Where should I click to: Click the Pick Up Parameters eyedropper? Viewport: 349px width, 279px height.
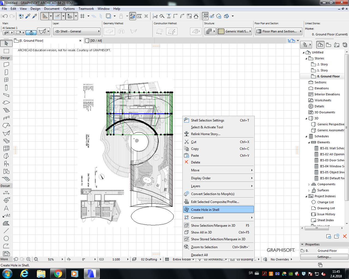point(28,16)
